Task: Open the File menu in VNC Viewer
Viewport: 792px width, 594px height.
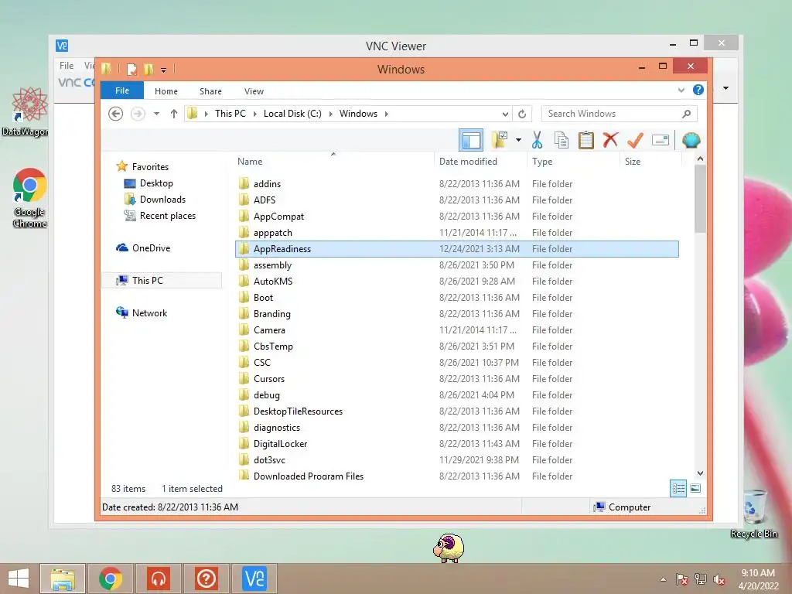Action: [67, 65]
